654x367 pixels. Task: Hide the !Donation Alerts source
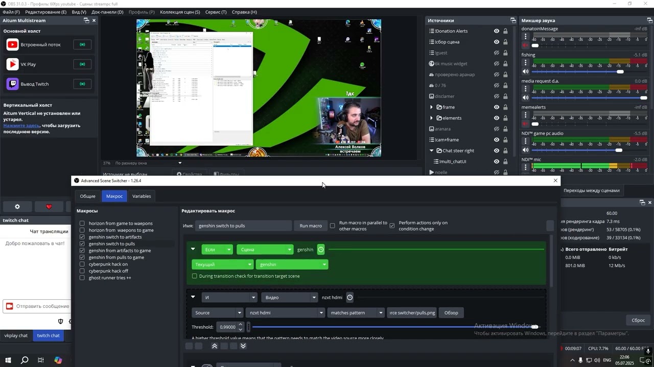point(496,31)
